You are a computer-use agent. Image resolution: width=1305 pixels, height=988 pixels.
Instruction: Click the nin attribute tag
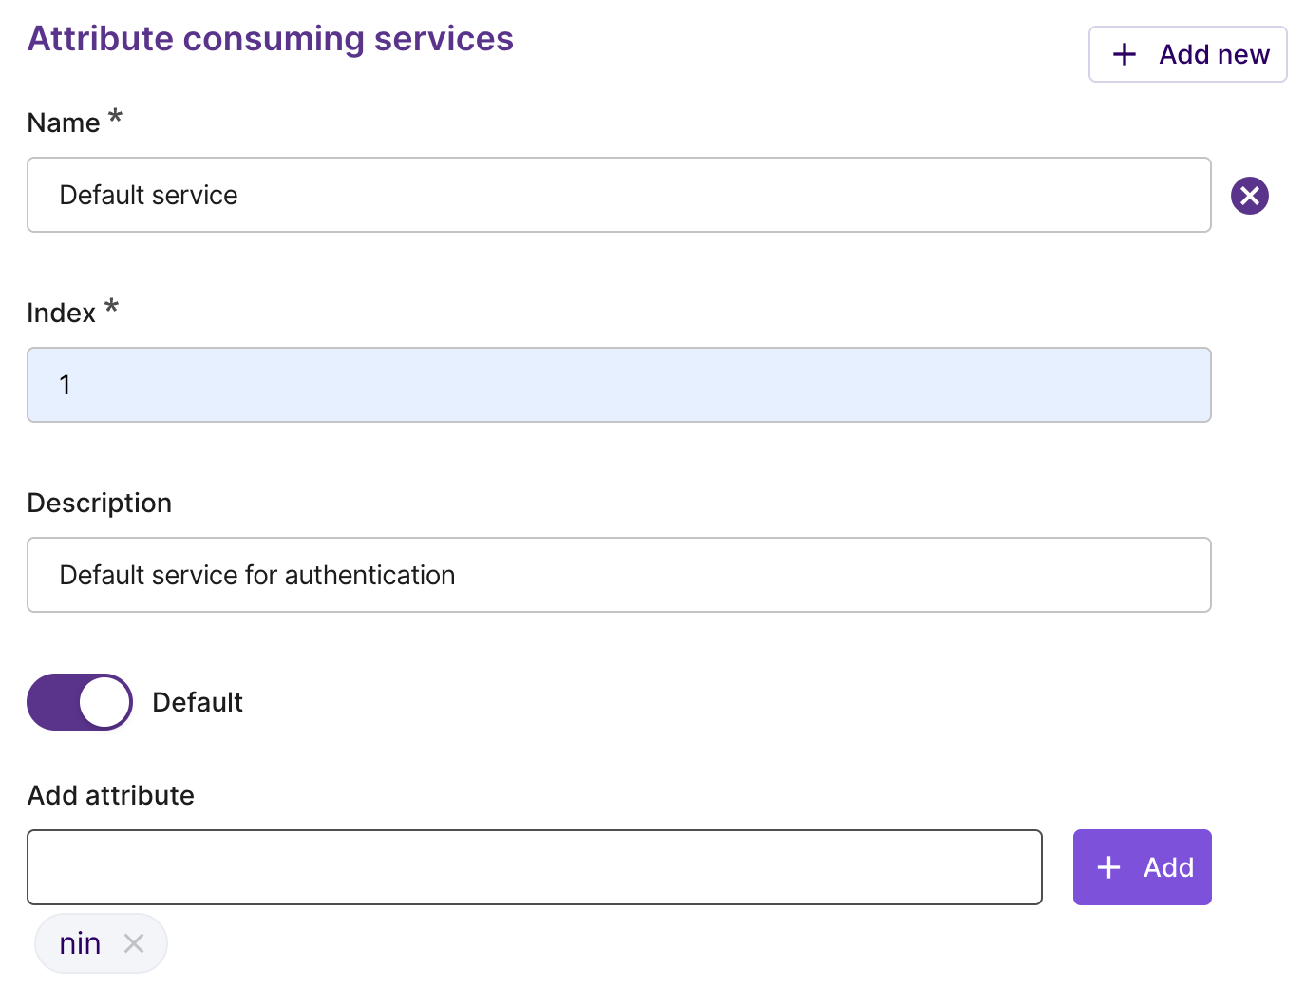click(x=80, y=942)
